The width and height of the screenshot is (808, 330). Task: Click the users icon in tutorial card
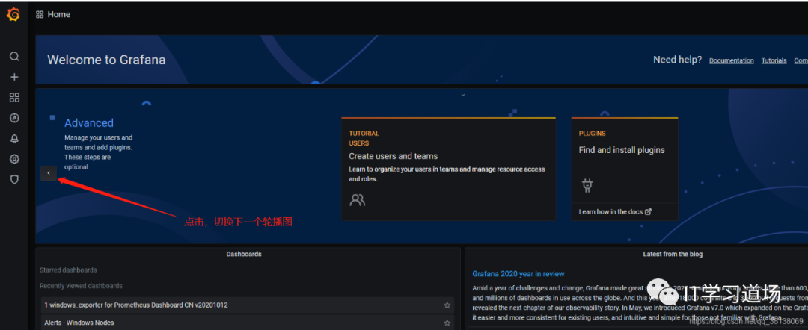[x=357, y=200]
